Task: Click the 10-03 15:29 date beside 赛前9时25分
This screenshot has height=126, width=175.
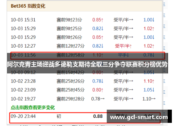Action: coord(23,29)
